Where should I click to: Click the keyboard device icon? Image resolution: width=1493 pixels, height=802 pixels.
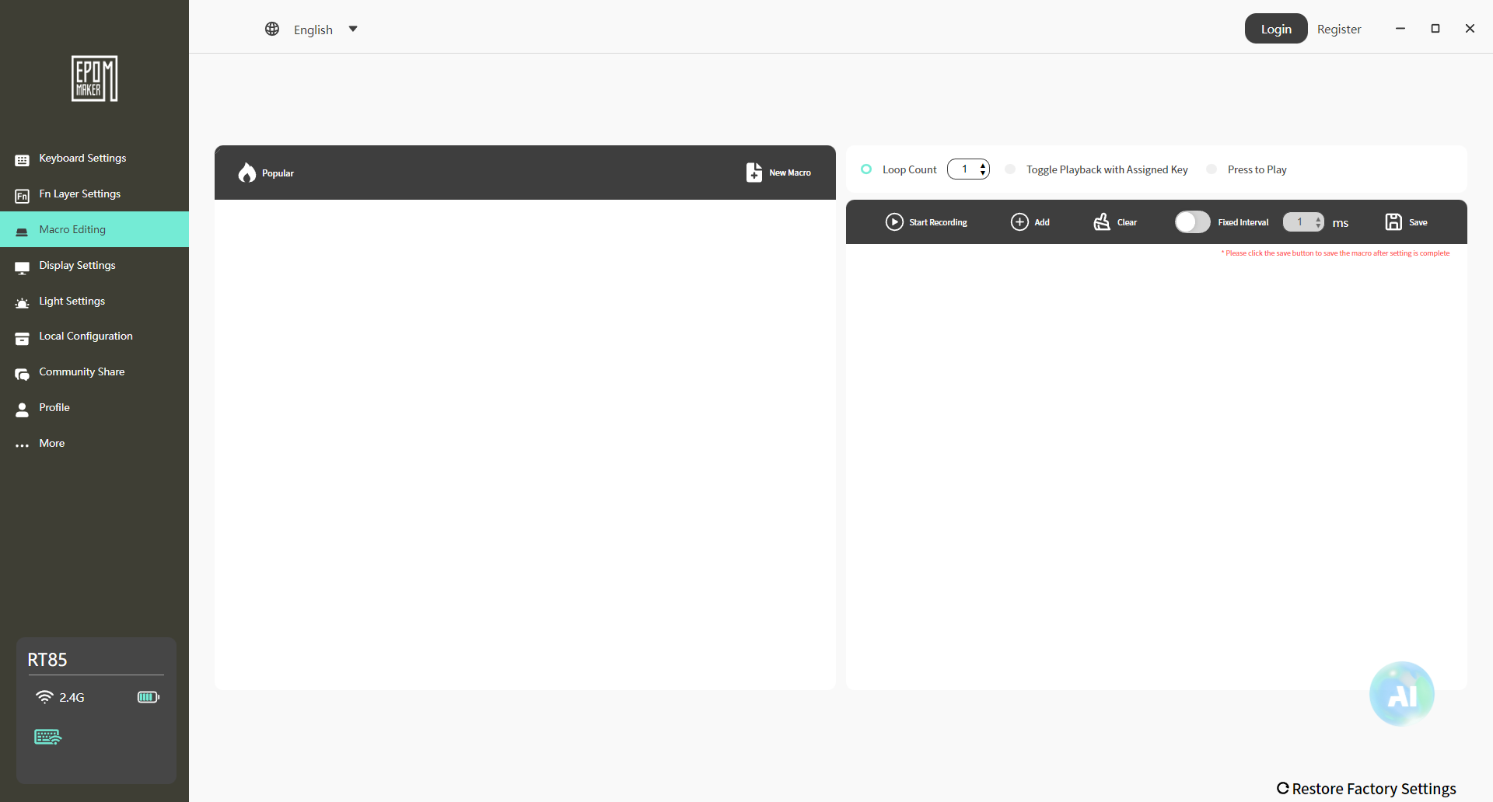pyautogui.click(x=48, y=737)
